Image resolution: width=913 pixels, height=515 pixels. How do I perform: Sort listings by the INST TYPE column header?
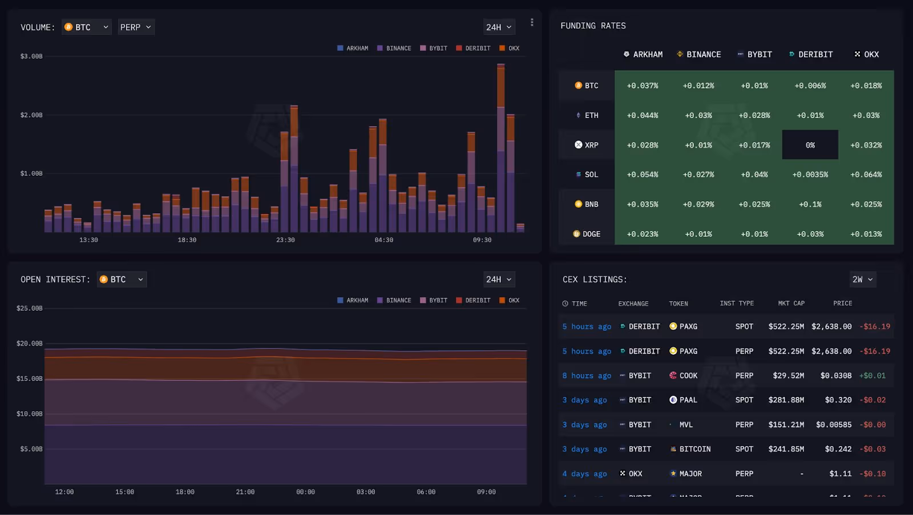pos(737,303)
